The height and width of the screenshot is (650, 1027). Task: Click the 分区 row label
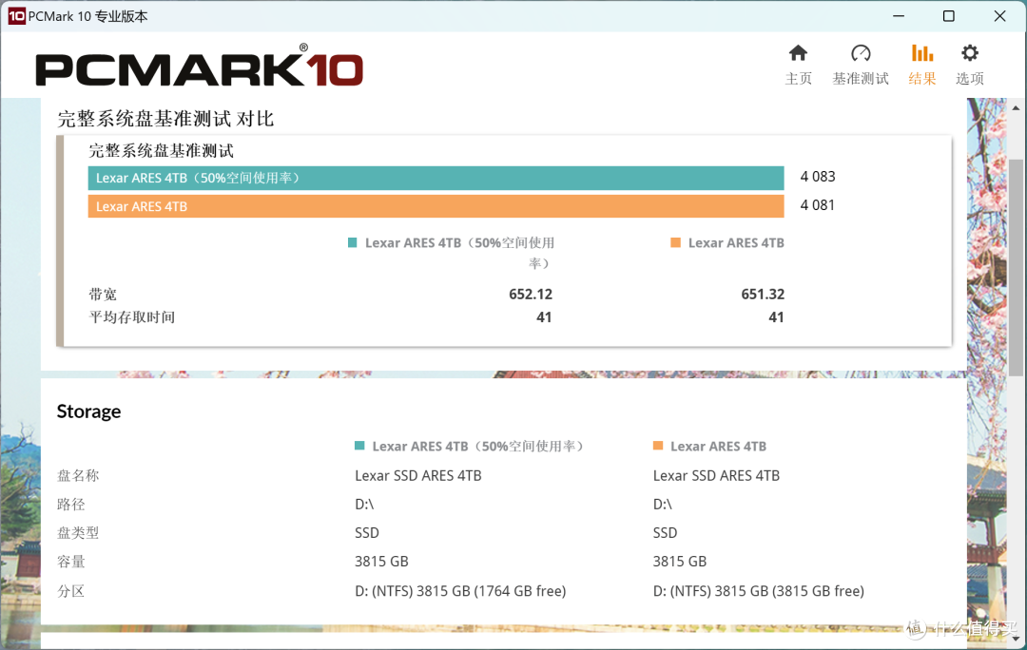click(70, 591)
